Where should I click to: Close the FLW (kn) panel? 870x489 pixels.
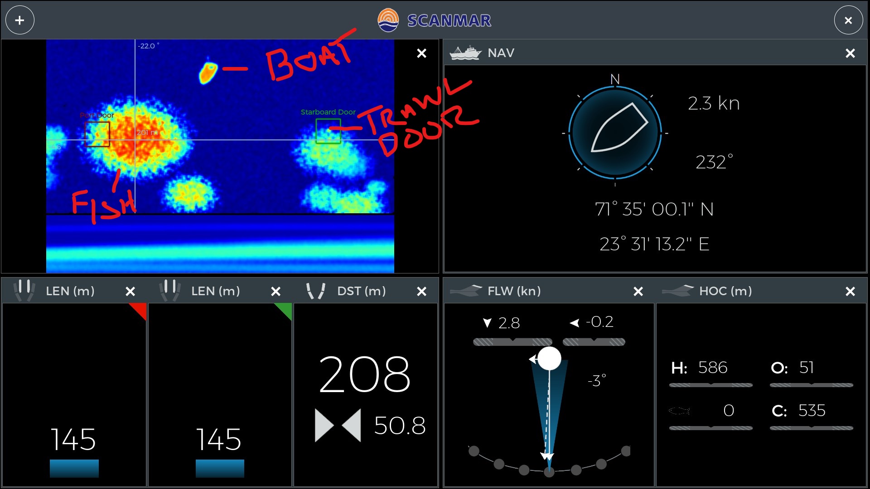(638, 292)
